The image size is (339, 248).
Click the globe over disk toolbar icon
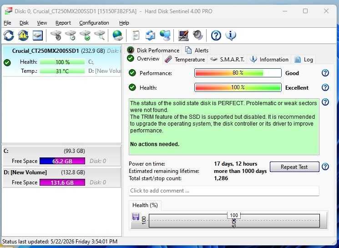click(117, 35)
